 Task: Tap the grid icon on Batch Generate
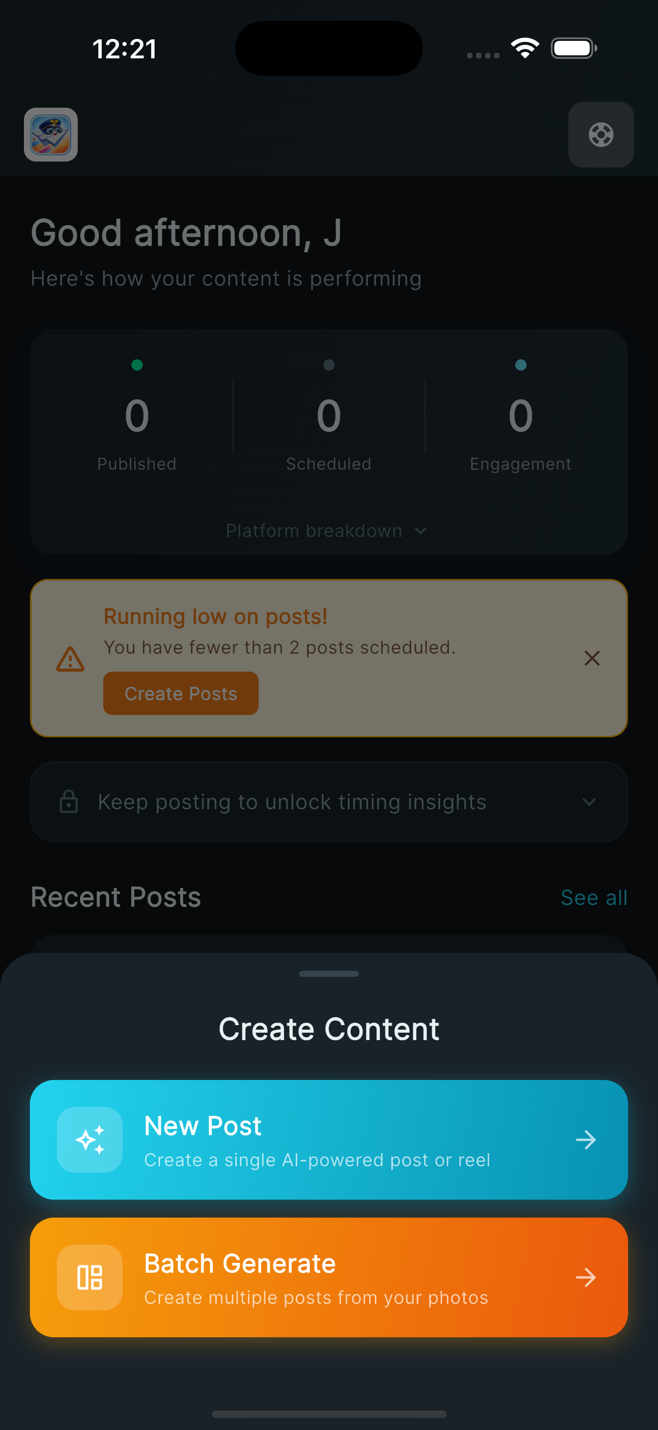click(x=90, y=1277)
